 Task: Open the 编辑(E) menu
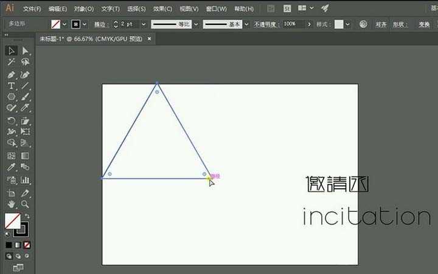pos(58,9)
